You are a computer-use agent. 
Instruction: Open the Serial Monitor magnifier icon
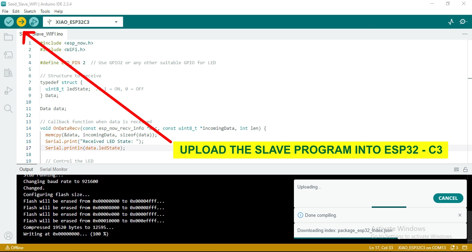[x=463, y=22]
